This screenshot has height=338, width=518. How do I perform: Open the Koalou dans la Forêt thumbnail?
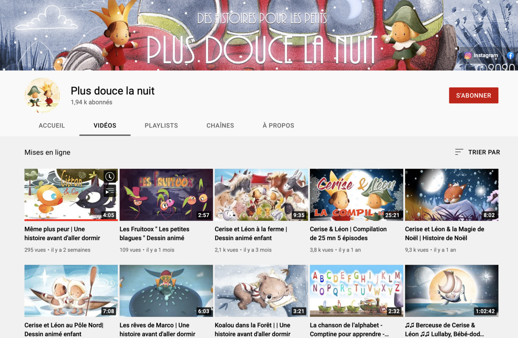coord(261,290)
